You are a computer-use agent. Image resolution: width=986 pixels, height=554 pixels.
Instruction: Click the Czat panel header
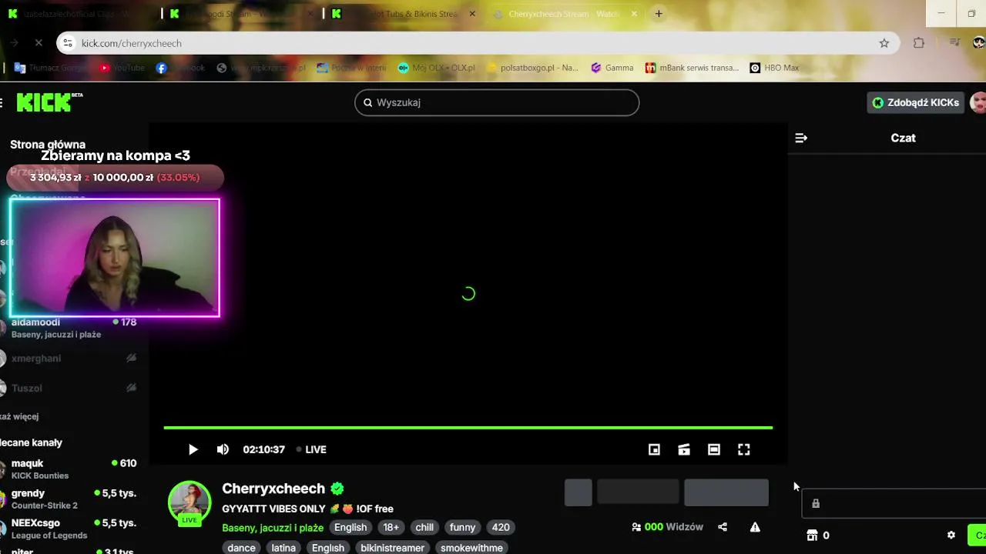pyautogui.click(x=903, y=138)
